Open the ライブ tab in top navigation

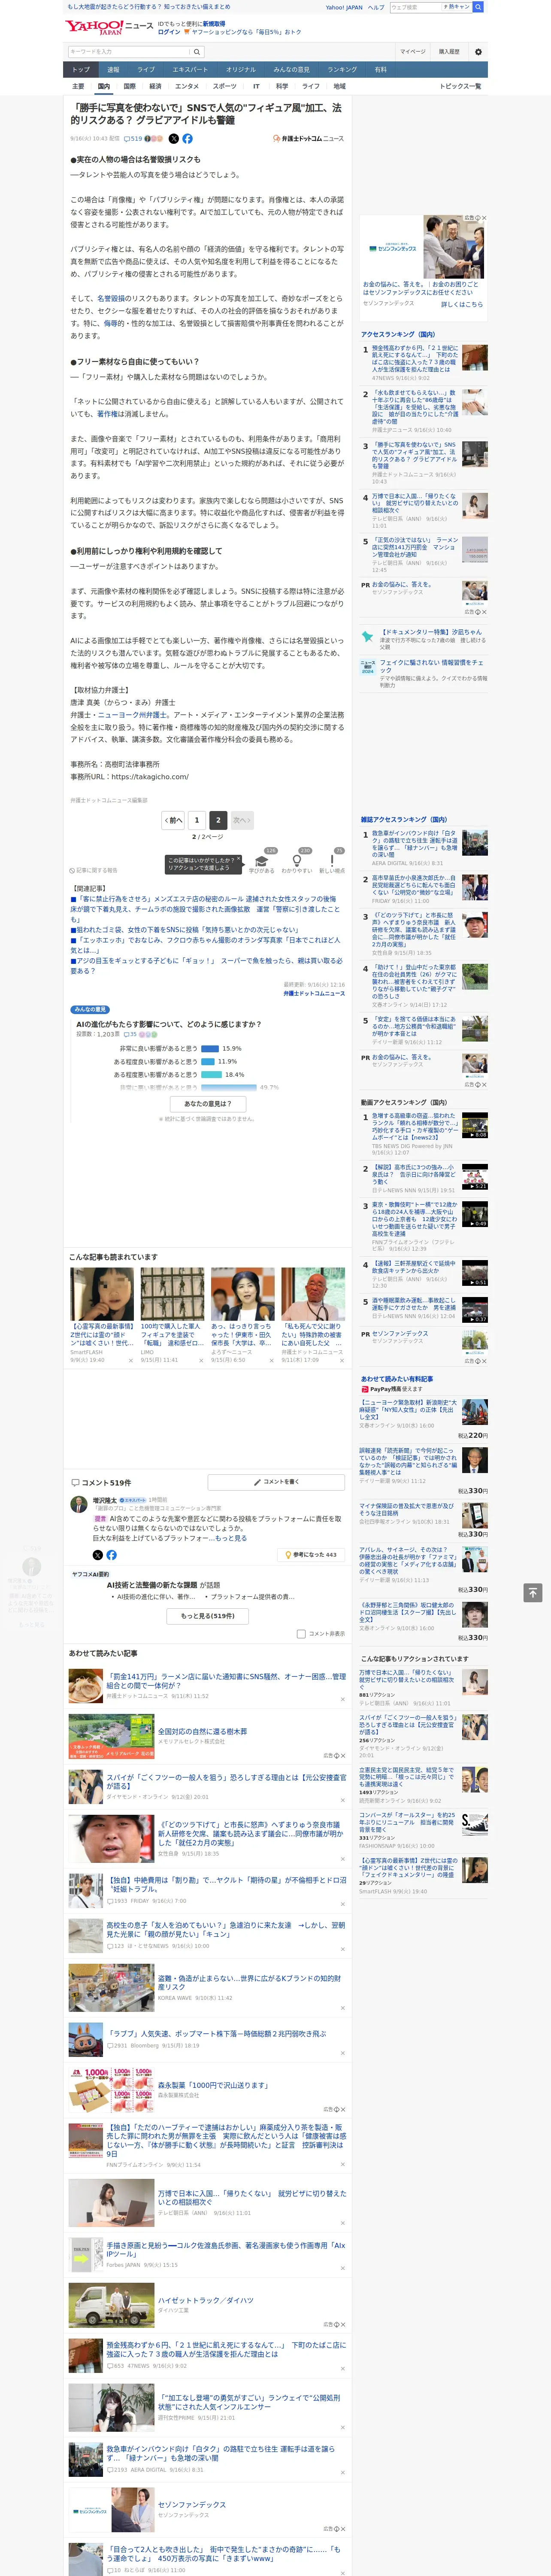tap(146, 70)
